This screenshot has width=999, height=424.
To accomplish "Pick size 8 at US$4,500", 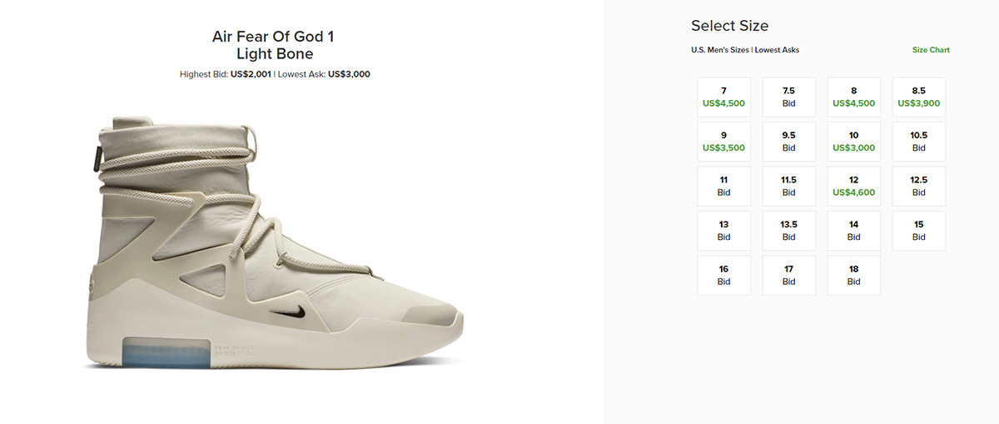I will (x=853, y=97).
